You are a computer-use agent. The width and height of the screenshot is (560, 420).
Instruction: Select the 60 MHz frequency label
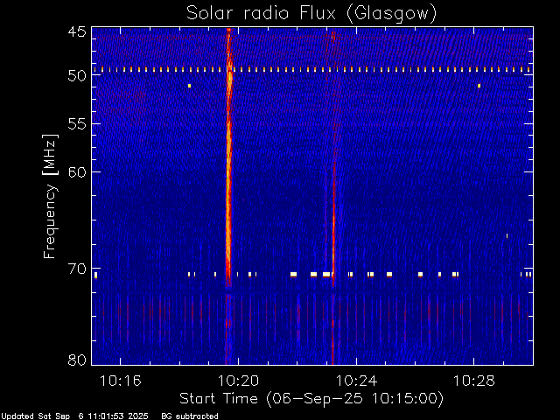click(x=77, y=171)
